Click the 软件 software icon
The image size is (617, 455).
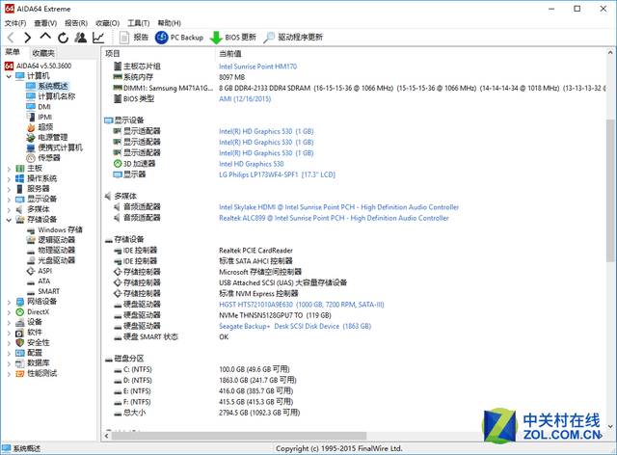pos(19,333)
